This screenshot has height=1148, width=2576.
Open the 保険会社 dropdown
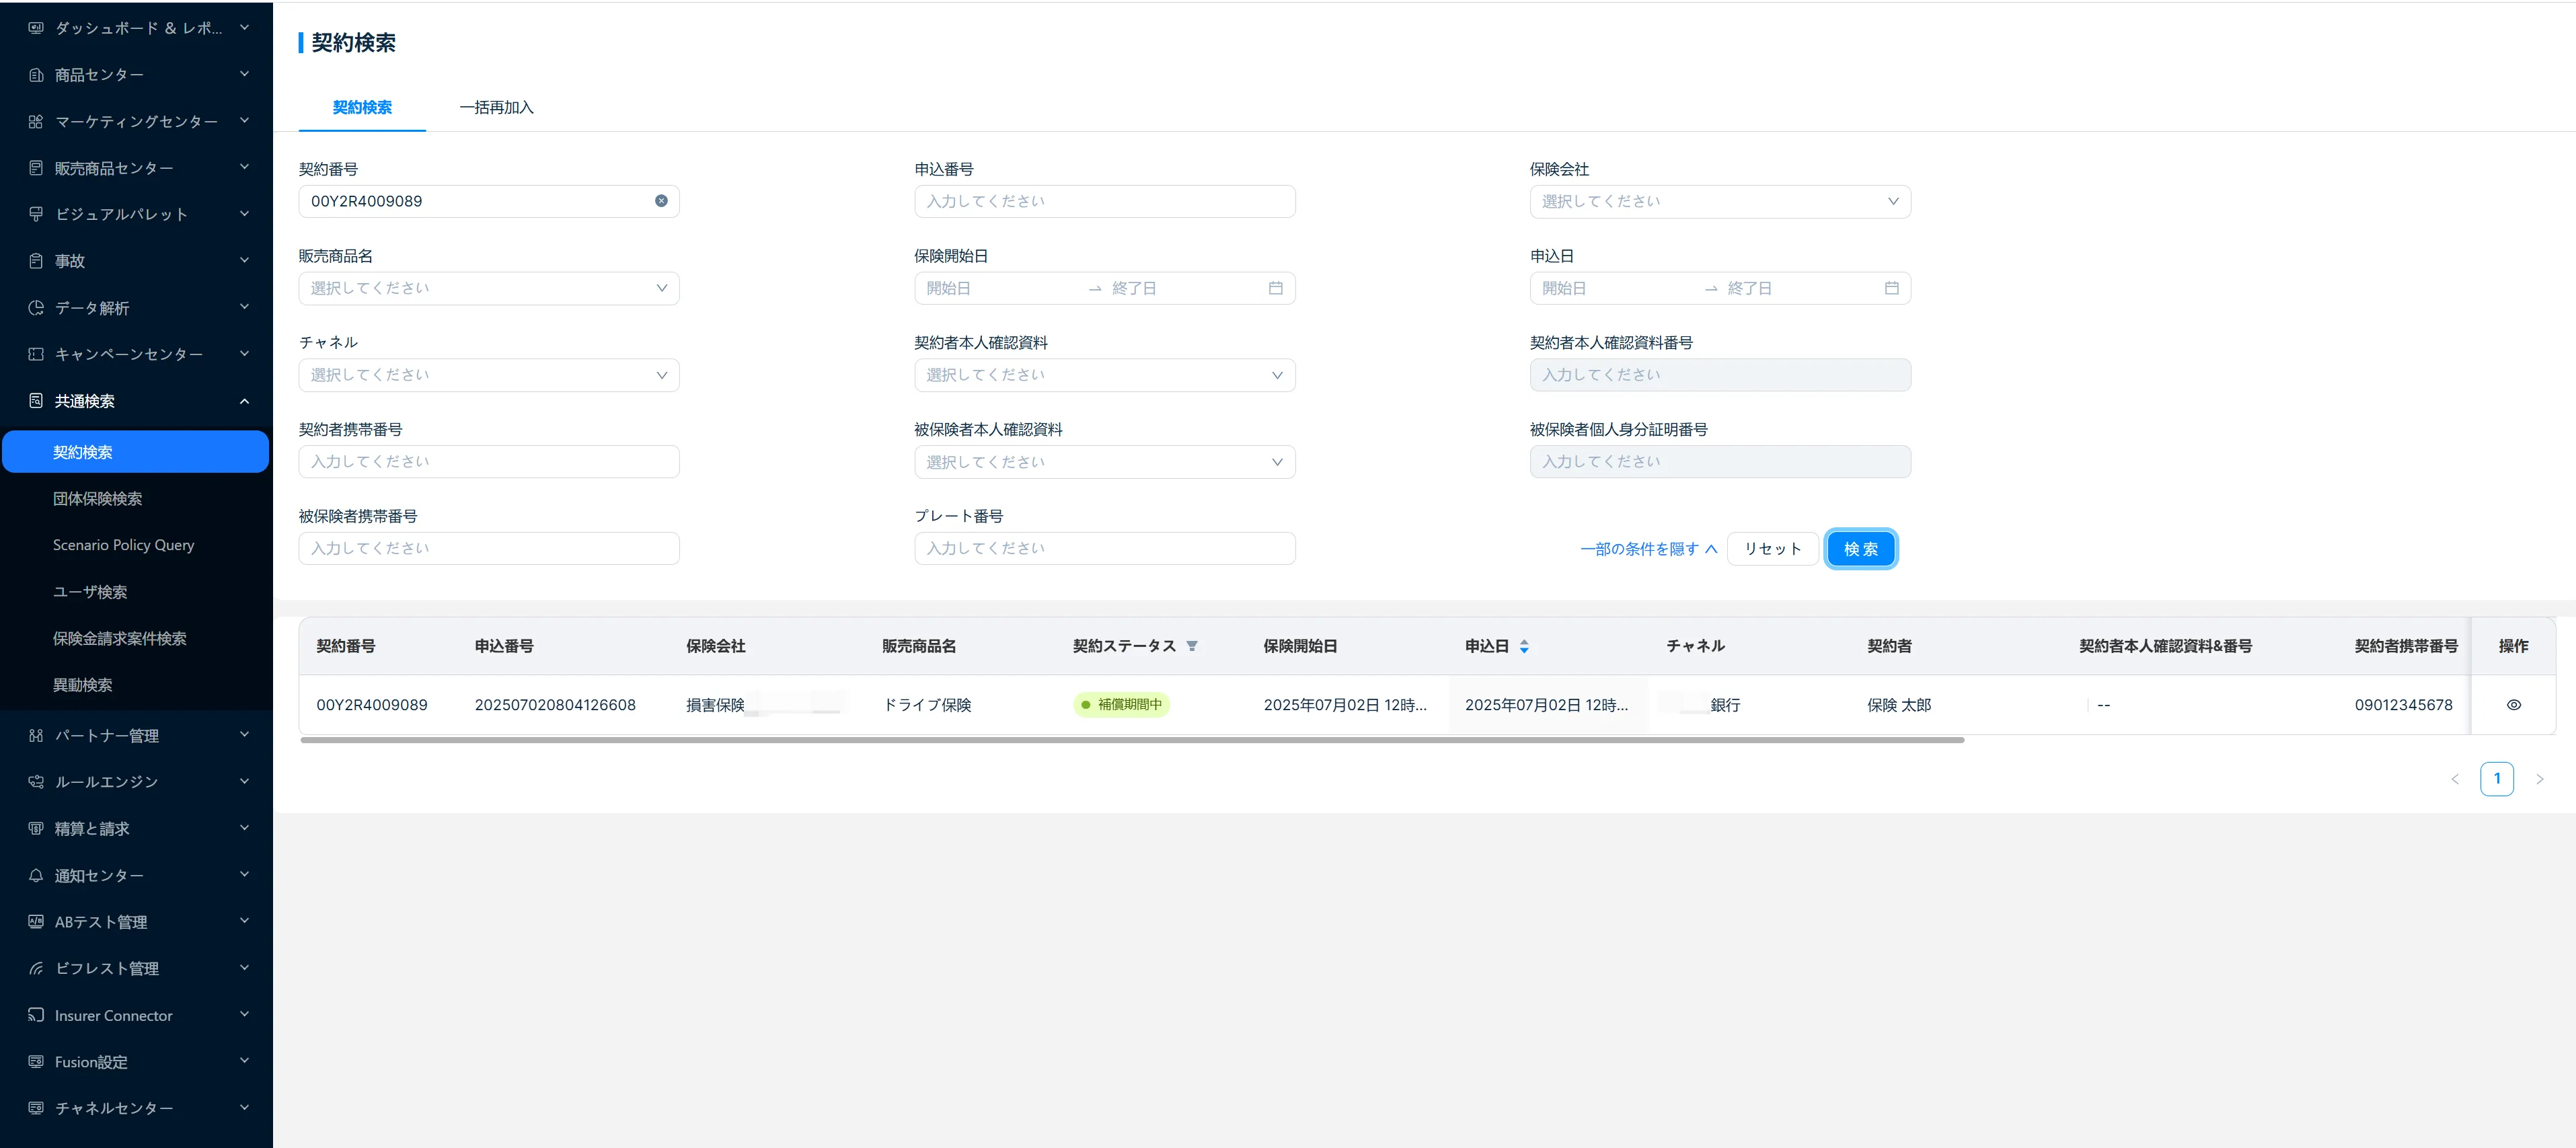1720,201
